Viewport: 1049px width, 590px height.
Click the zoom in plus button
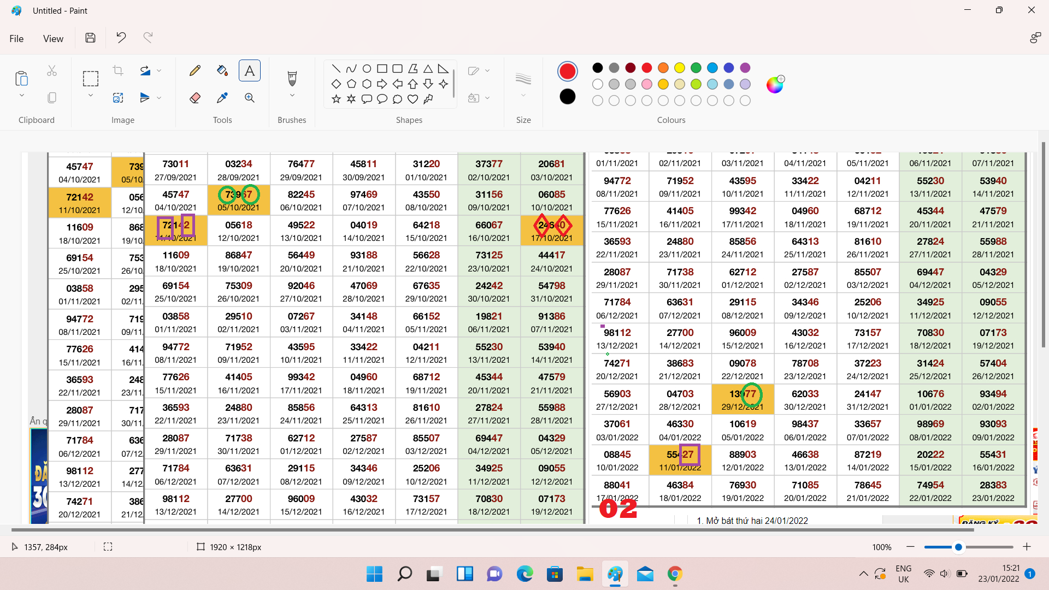coord(1027,547)
